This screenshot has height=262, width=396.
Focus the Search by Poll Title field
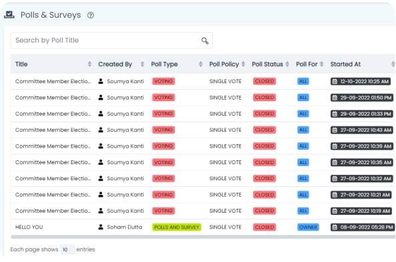coord(111,41)
